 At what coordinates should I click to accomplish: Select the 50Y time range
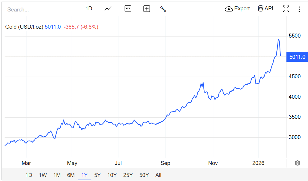click(144, 175)
